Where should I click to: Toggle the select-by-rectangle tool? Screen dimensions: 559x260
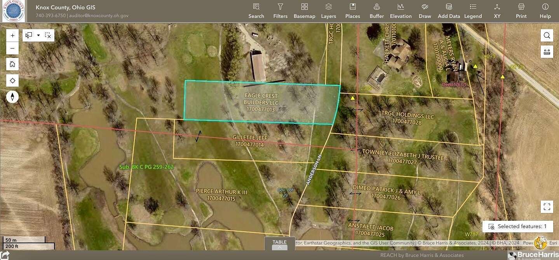click(28, 35)
